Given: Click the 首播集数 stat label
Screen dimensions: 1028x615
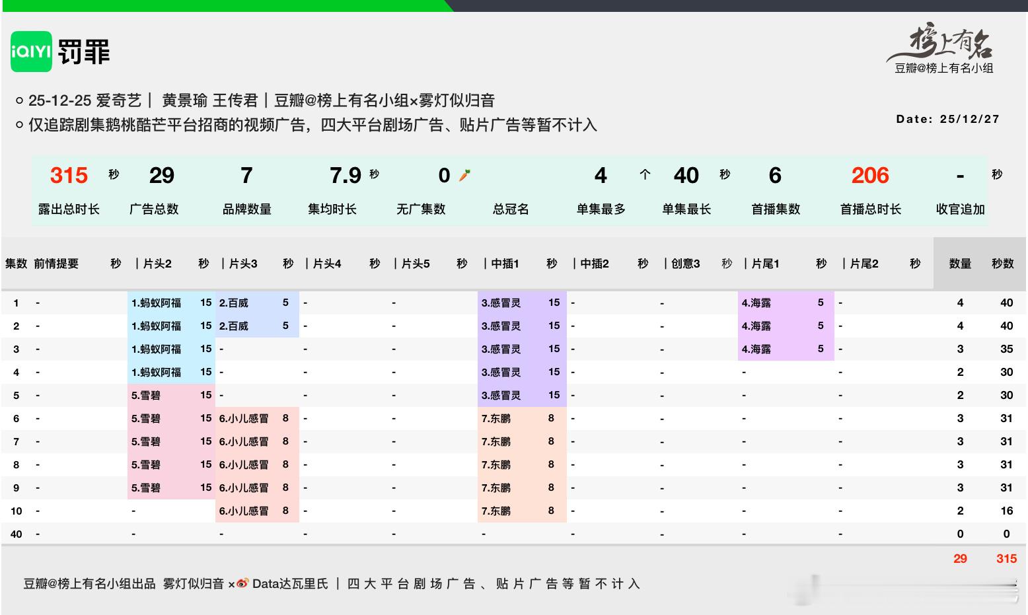Looking at the screenshot, I should point(776,209).
